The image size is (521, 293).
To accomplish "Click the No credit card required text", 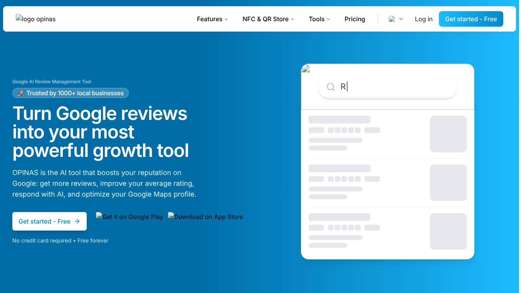I will [42, 241].
